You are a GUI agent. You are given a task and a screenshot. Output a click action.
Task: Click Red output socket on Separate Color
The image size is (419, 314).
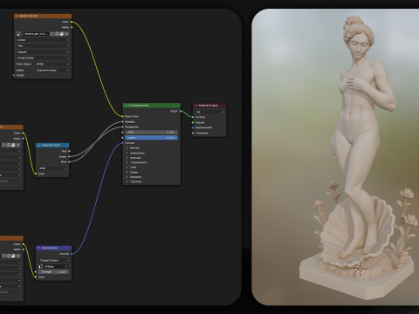(x=69, y=151)
